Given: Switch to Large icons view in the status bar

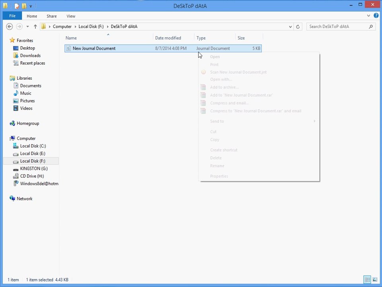Looking at the screenshot, I should tap(375, 280).
